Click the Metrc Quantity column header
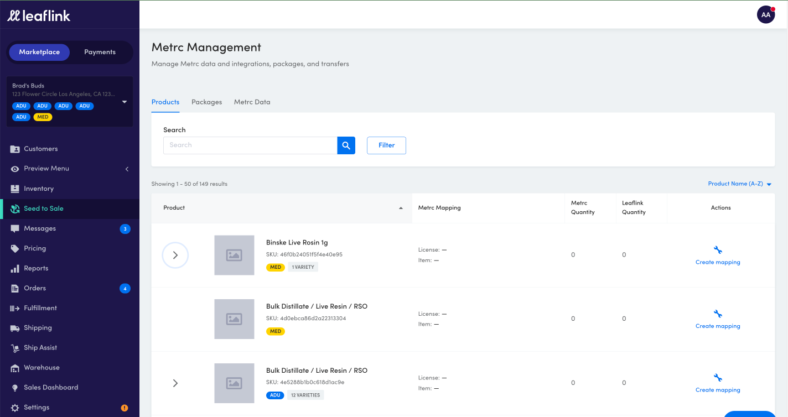Image resolution: width=788 pixels, height=417 pixels. [x=583, y=207]
